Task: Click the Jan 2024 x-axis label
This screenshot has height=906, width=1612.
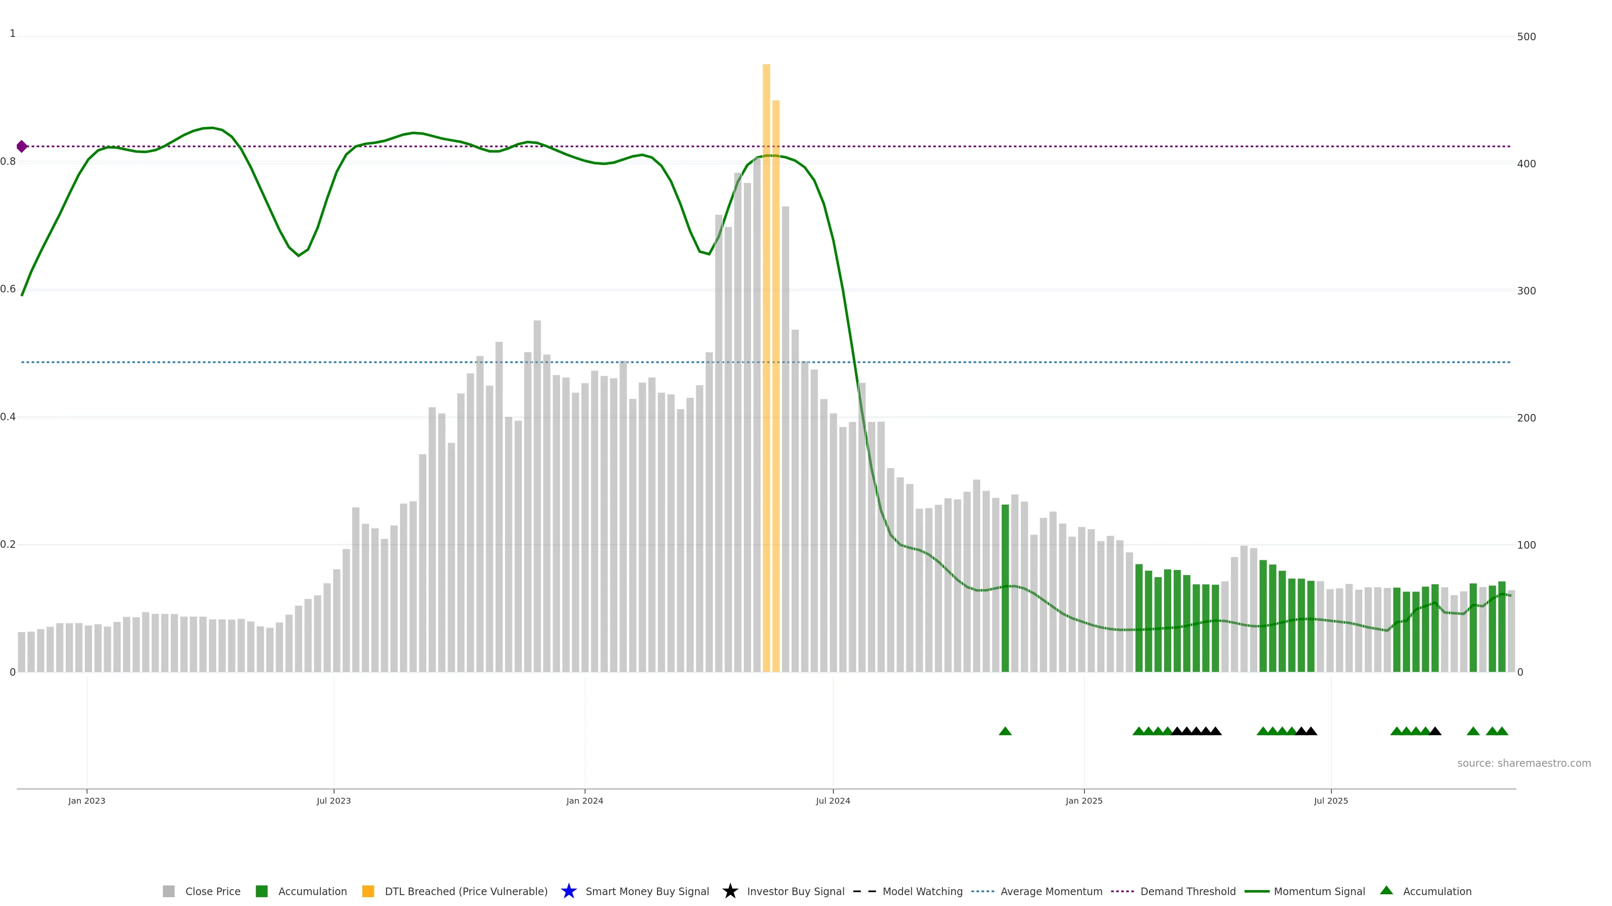Action: [x=584, y=800]
